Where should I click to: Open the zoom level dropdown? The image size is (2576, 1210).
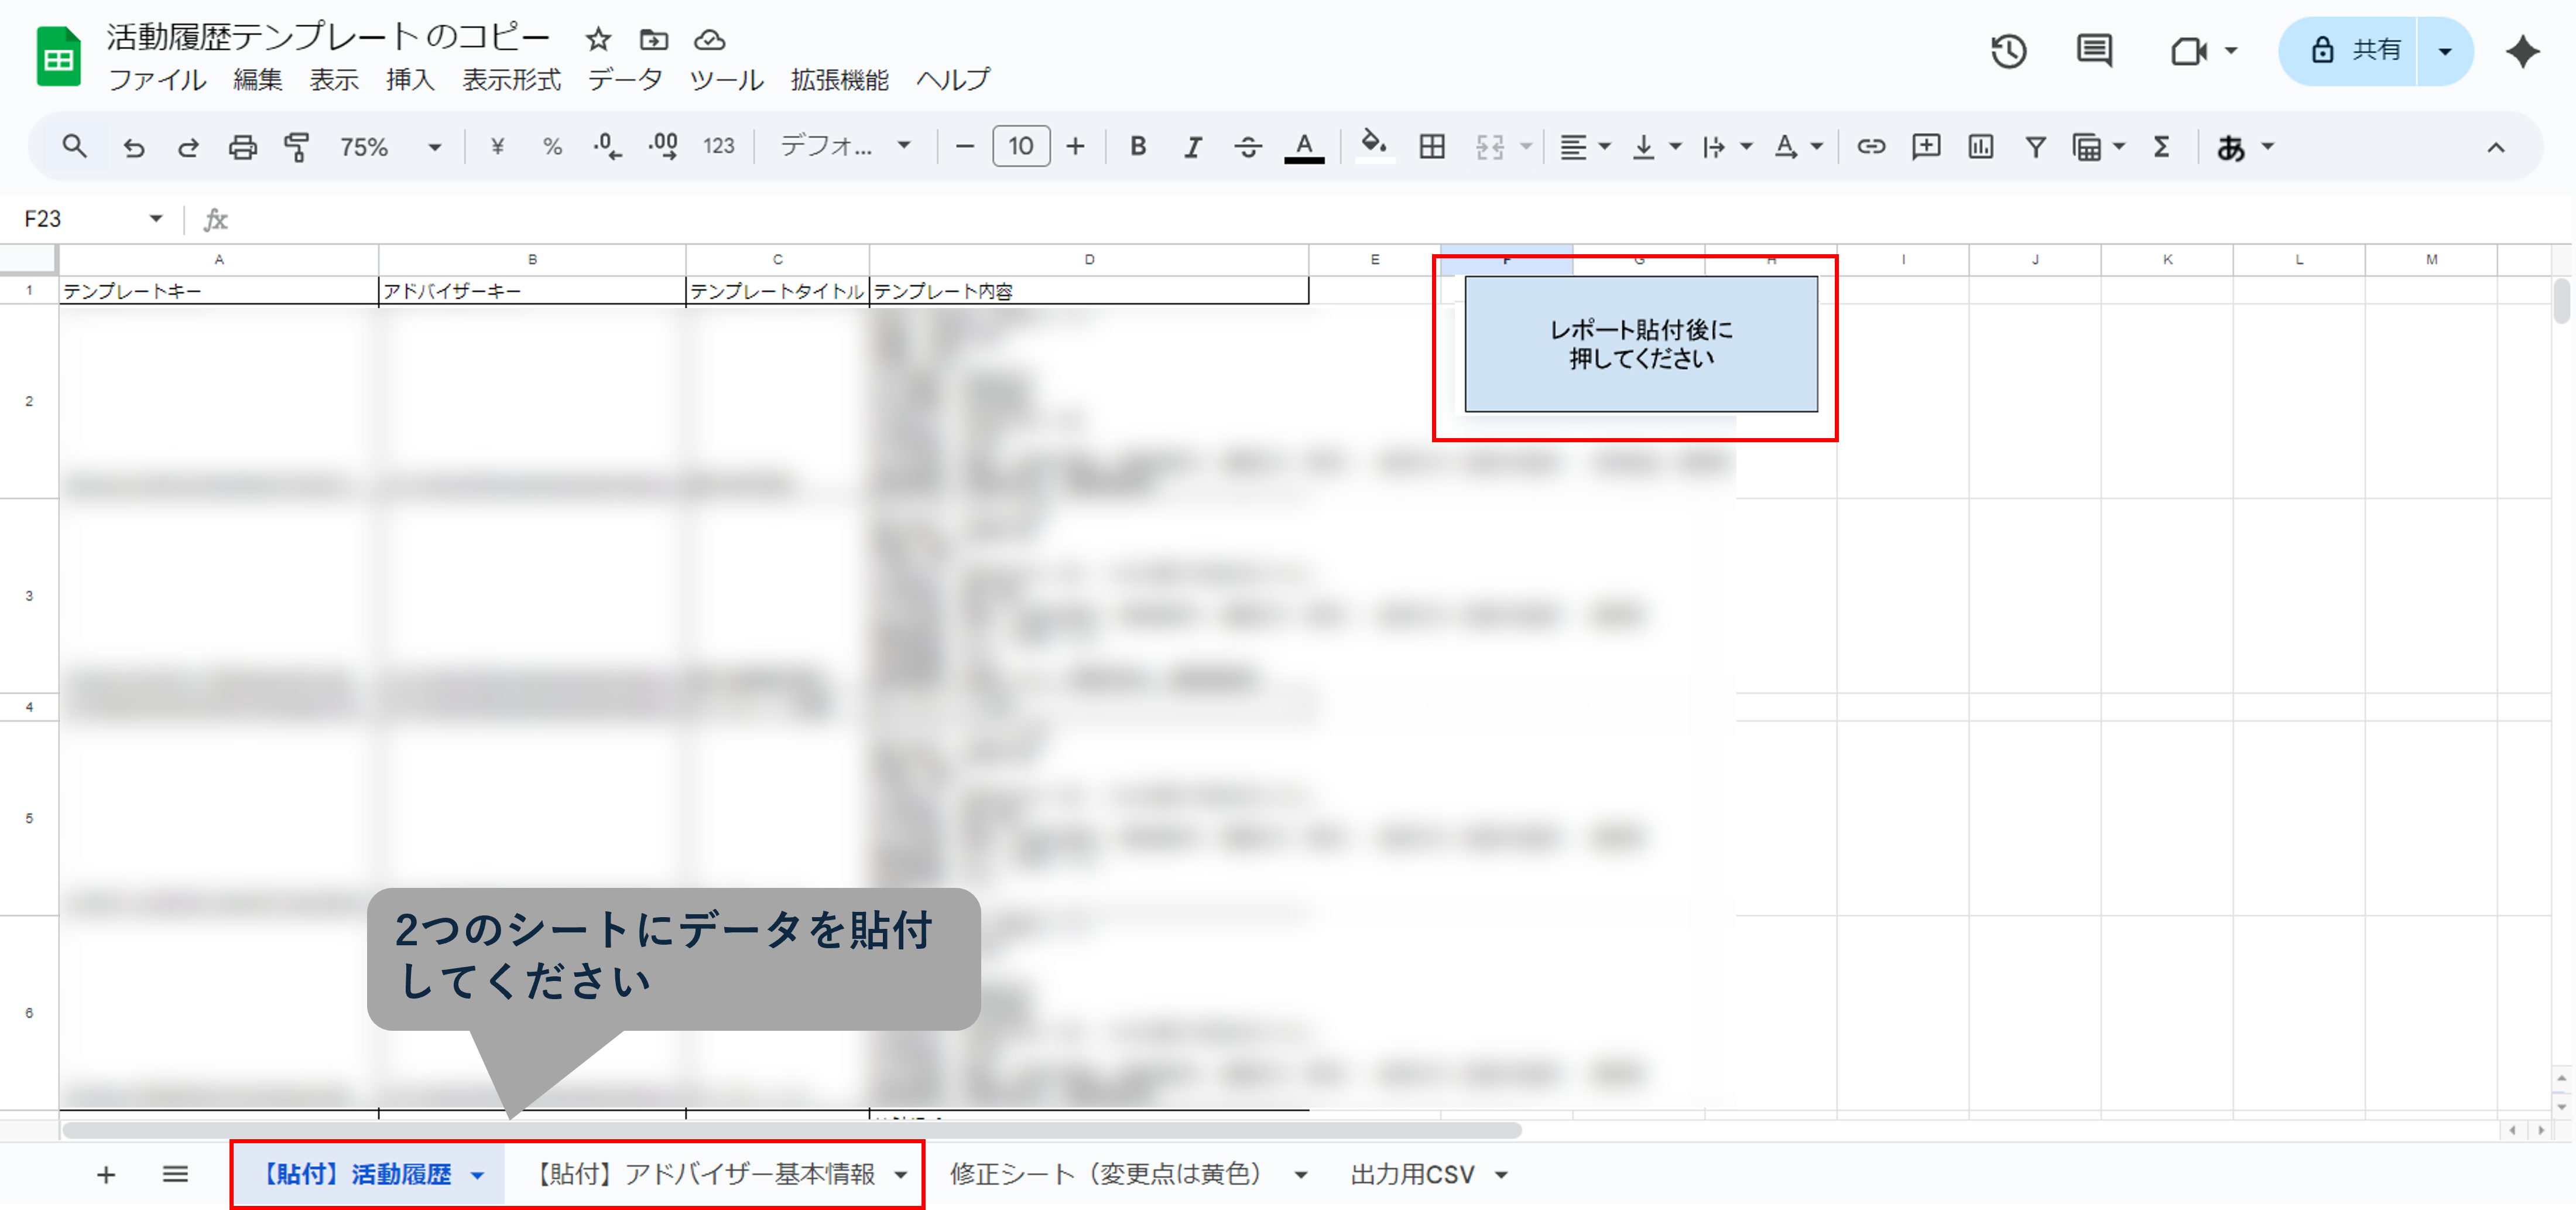(x=435, y=146)
